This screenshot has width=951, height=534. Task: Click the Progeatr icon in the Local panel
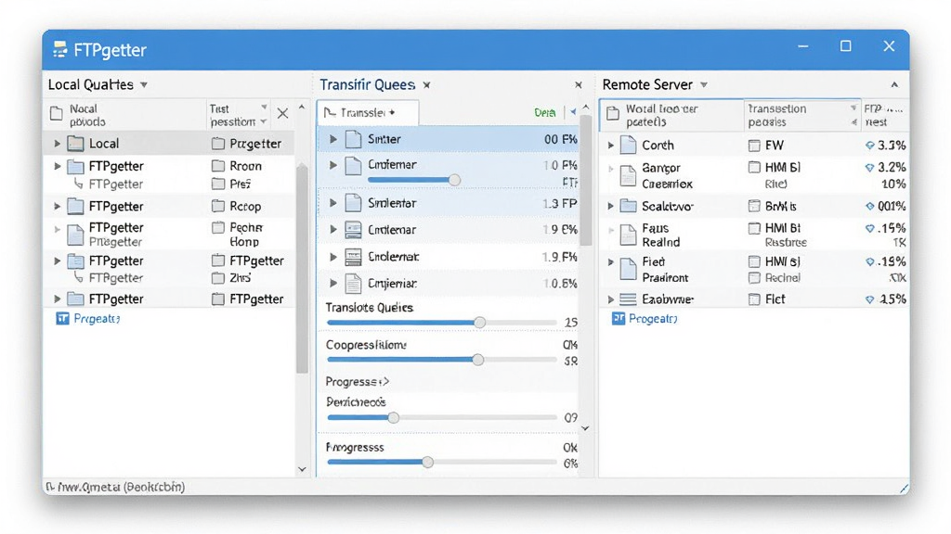(62, 319)
